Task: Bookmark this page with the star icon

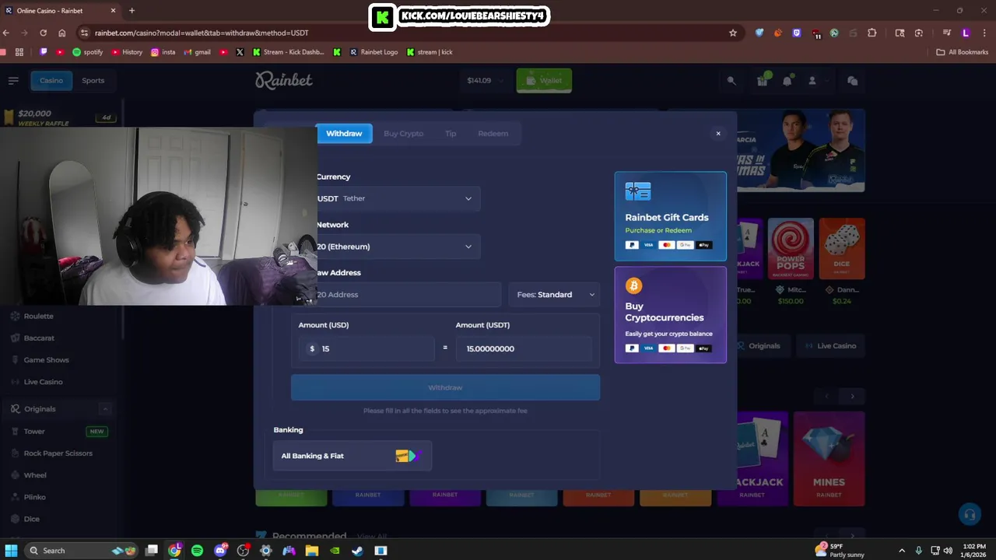Action: [x=732, y=33]
